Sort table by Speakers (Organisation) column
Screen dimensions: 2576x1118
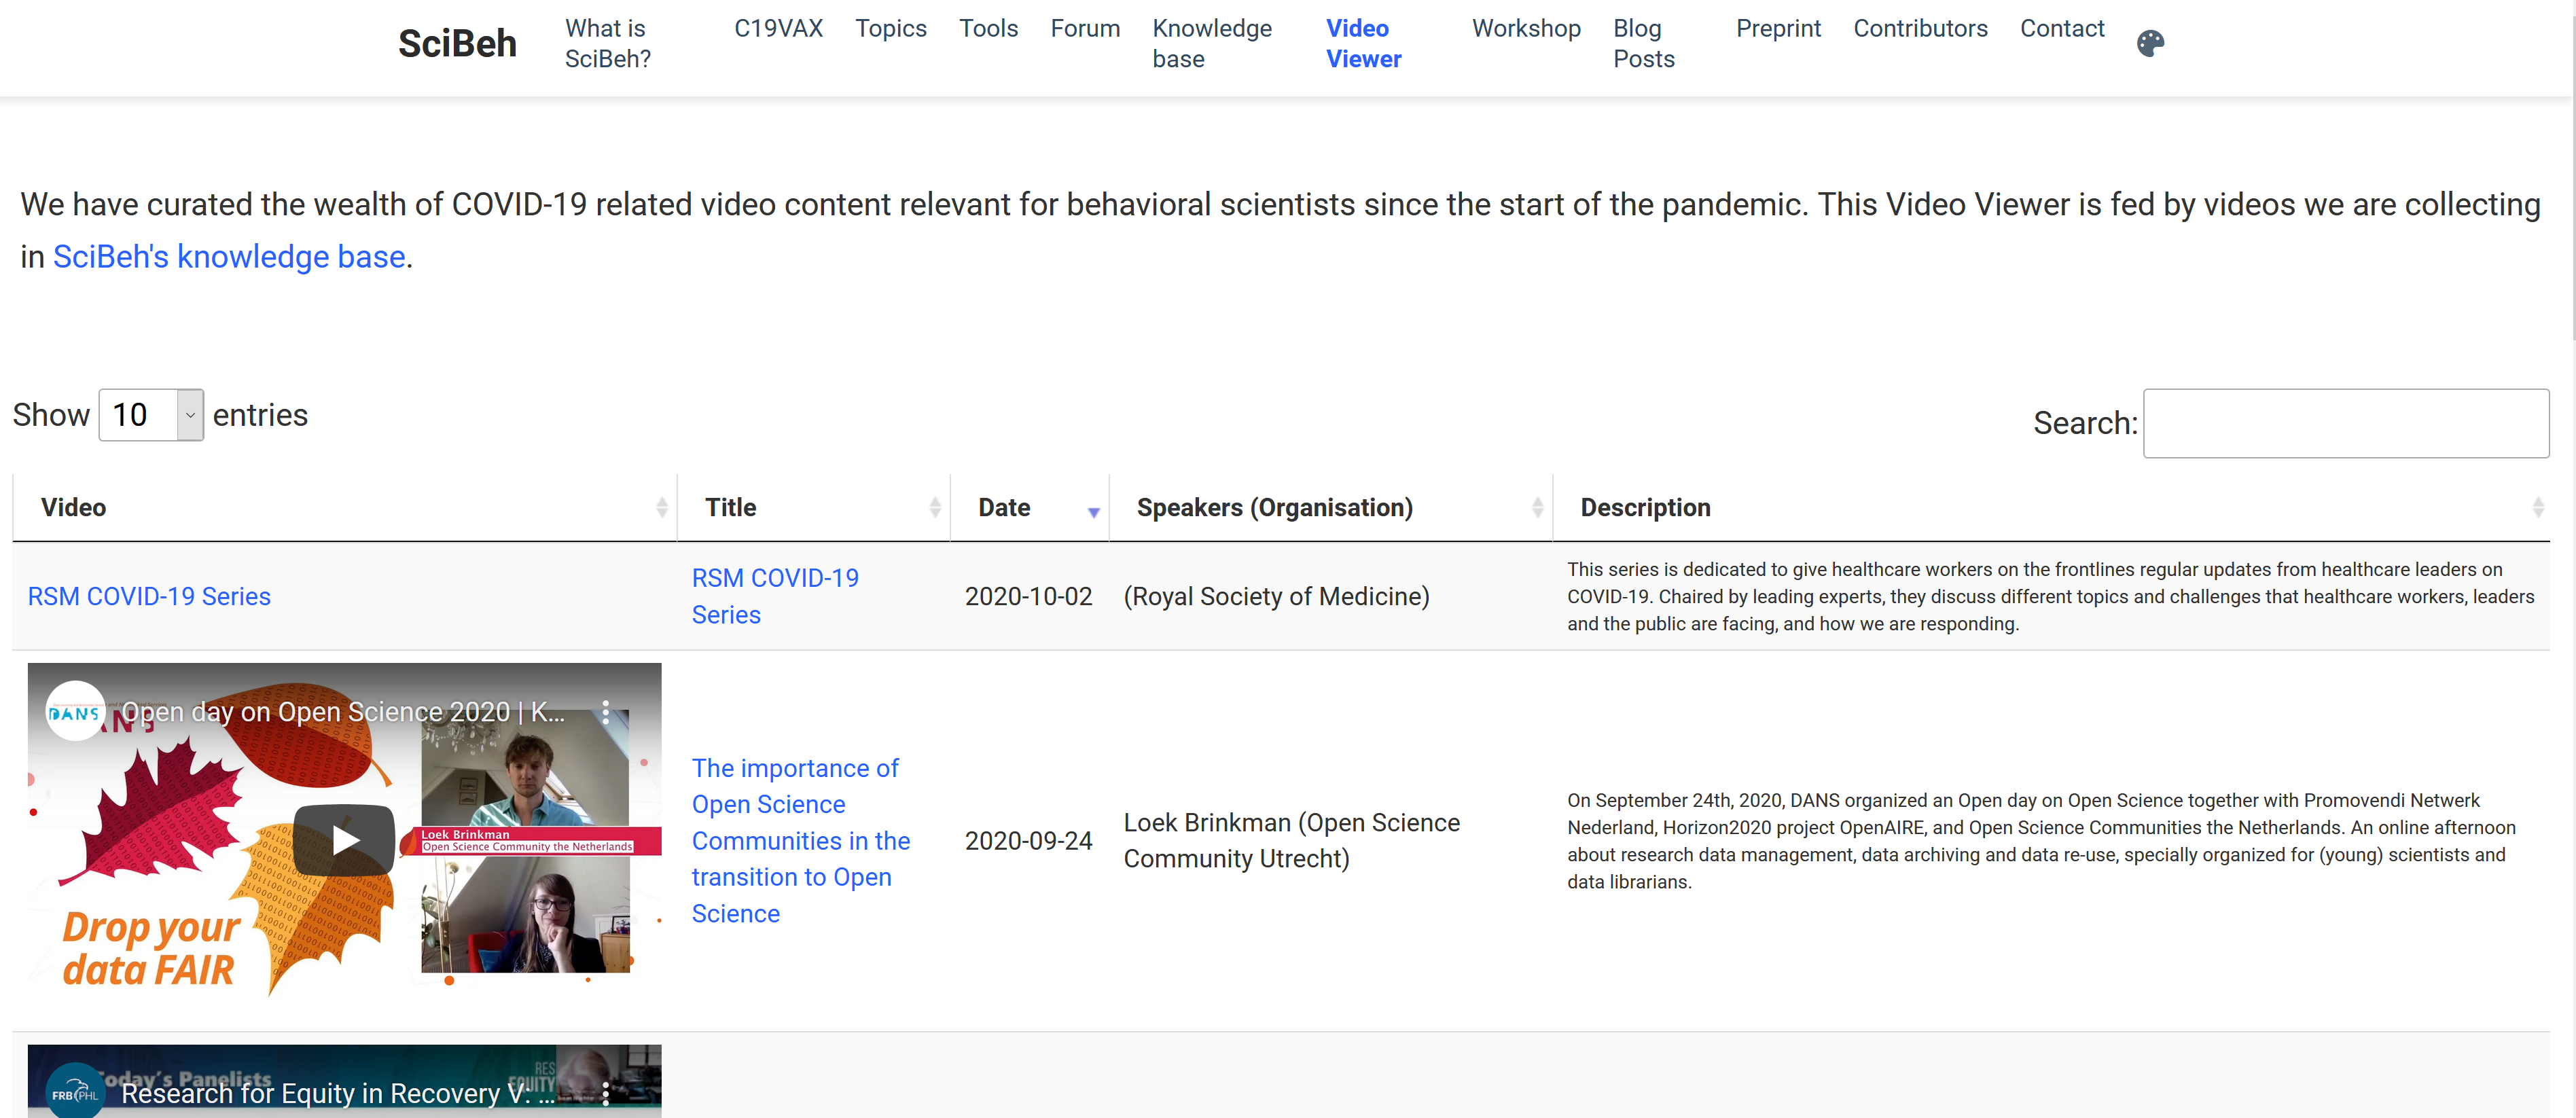tap(1331, 508)
